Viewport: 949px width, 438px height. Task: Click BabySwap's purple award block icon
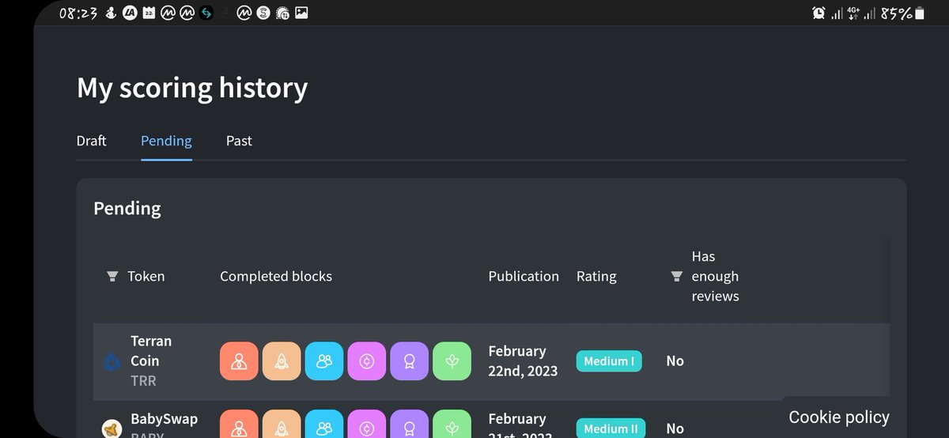(410, 424)
